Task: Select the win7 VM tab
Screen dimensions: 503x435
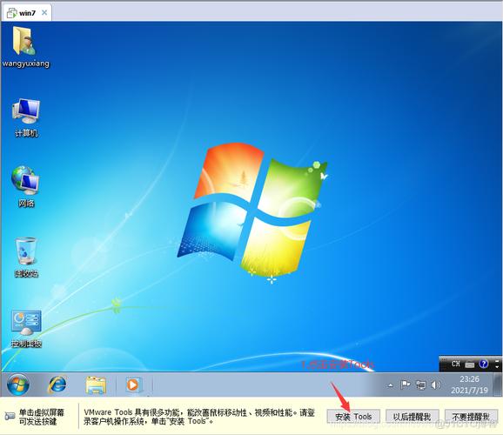Action: tap(26, 13)
